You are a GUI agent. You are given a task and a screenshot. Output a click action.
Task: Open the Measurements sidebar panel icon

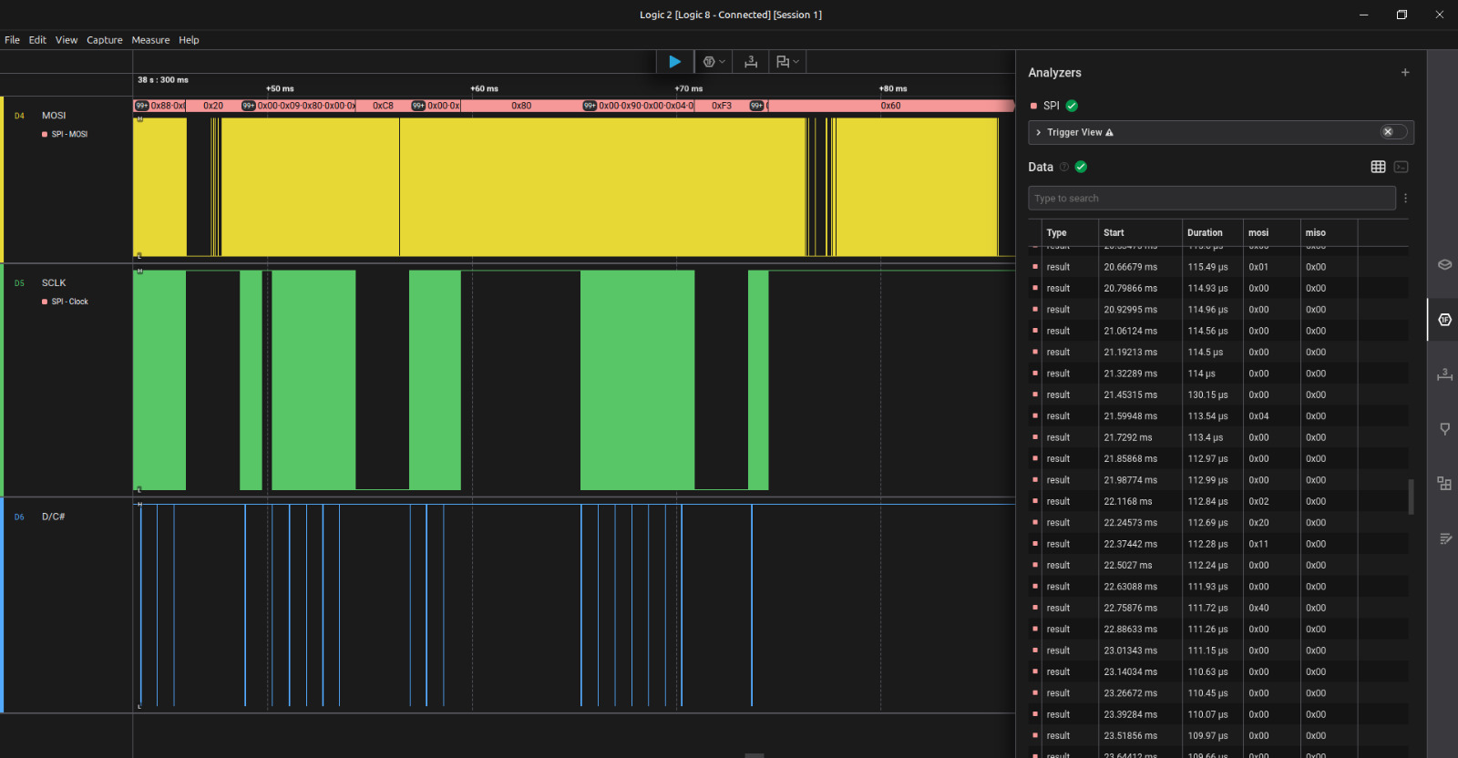1444,374
